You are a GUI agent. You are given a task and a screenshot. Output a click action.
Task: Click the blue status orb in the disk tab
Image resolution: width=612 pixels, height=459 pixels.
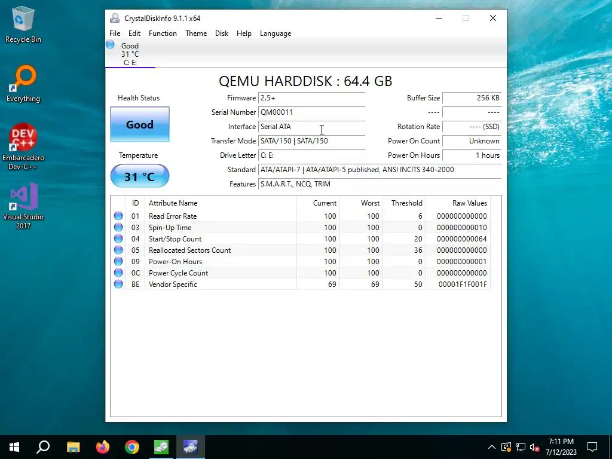click(x=110, y=44)
